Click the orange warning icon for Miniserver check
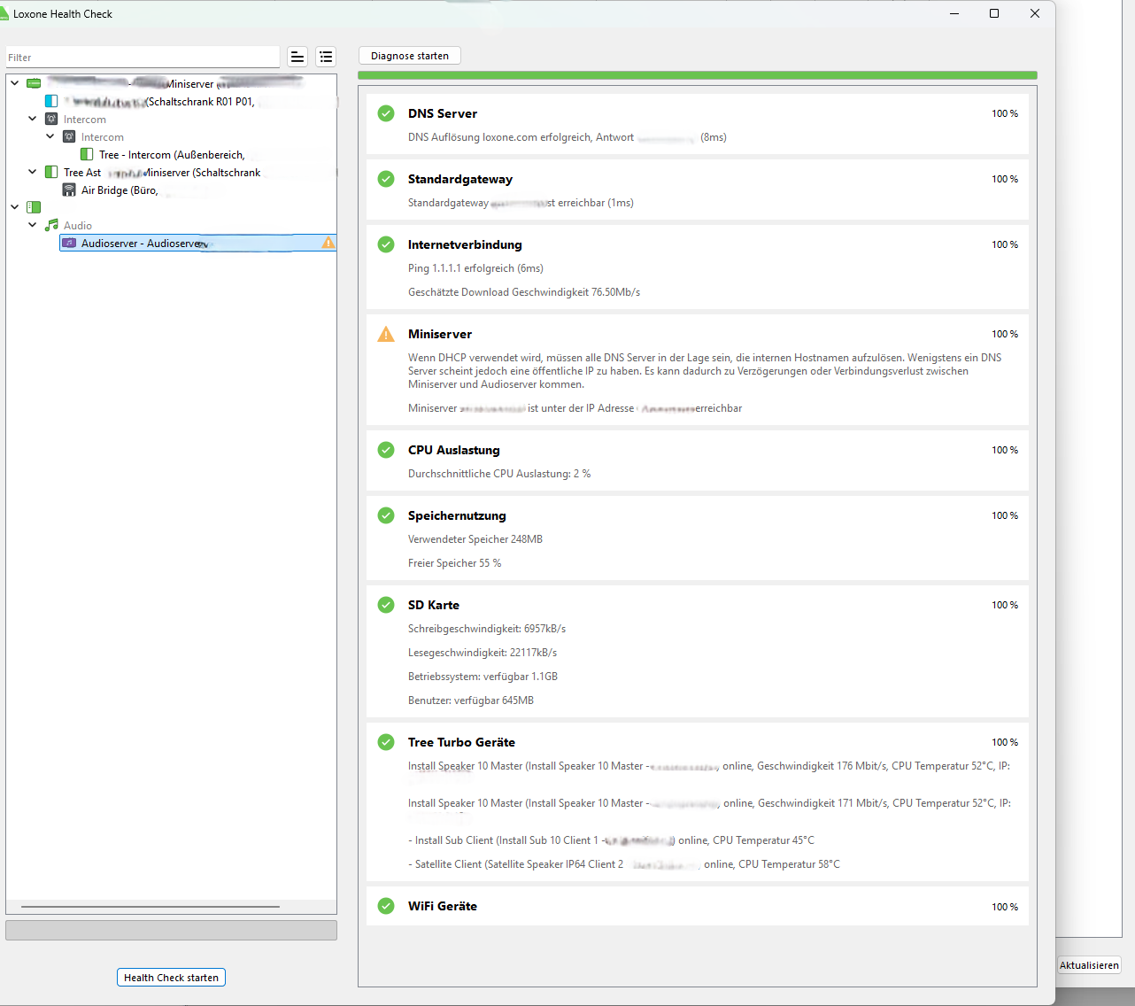 pyautogui.click(x=386, y=334)
